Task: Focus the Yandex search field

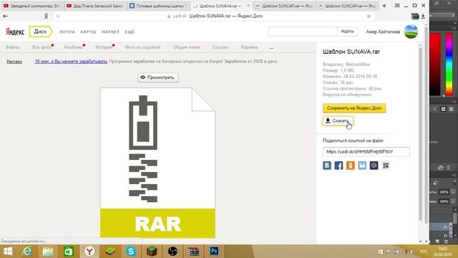Action: (x=303, y=32)
